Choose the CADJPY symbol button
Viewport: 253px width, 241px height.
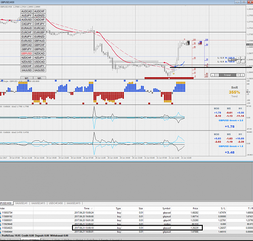[x=27, y=24]
